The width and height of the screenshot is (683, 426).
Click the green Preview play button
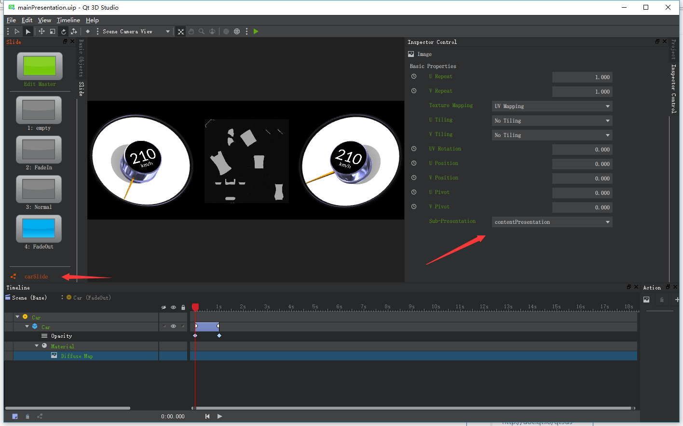pyautogui.click(x=256, y=31)
